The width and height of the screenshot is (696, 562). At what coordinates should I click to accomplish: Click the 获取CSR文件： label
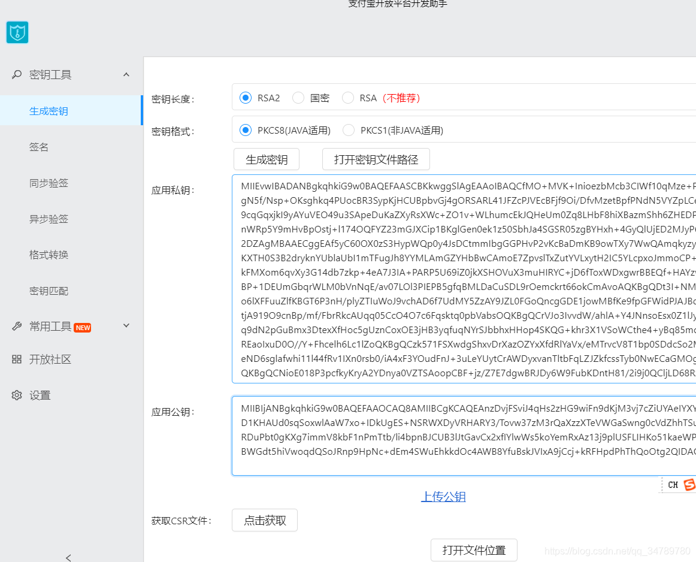tap(181, 521)
